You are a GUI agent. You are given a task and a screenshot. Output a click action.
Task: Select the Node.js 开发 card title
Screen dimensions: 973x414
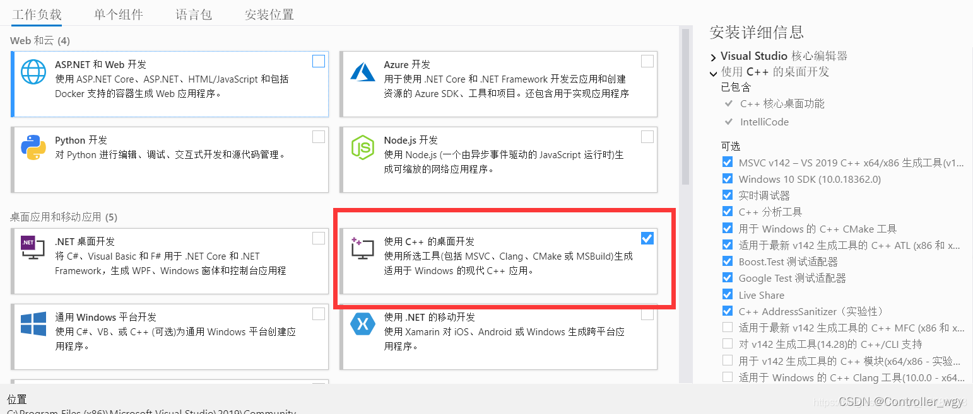tap(411, 140)
